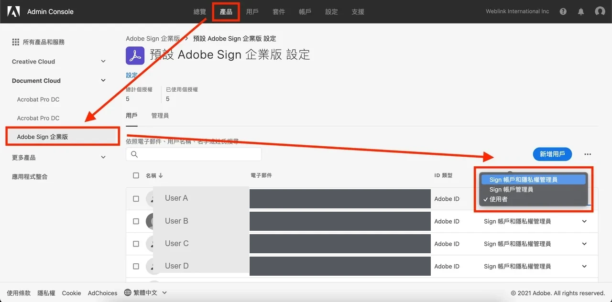This screenshot has width=612, height=302.
Task: Open the role dropdown for User C
Action: [x=584, y=244]
